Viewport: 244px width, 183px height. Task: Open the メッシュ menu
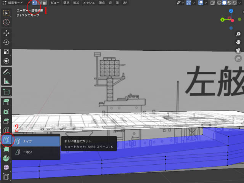pyautogui.click(x=89, y=3)
